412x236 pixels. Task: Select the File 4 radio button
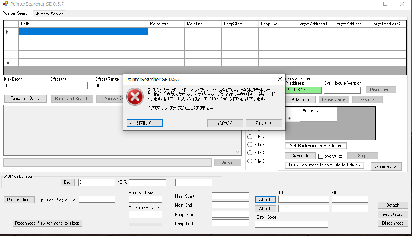click(256, 153)
